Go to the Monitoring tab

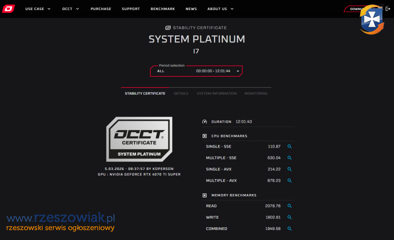coord(256,93)
